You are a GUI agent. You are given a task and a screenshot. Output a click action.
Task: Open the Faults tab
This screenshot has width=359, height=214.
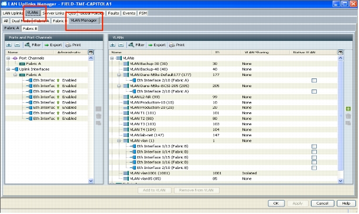point(114,13)
